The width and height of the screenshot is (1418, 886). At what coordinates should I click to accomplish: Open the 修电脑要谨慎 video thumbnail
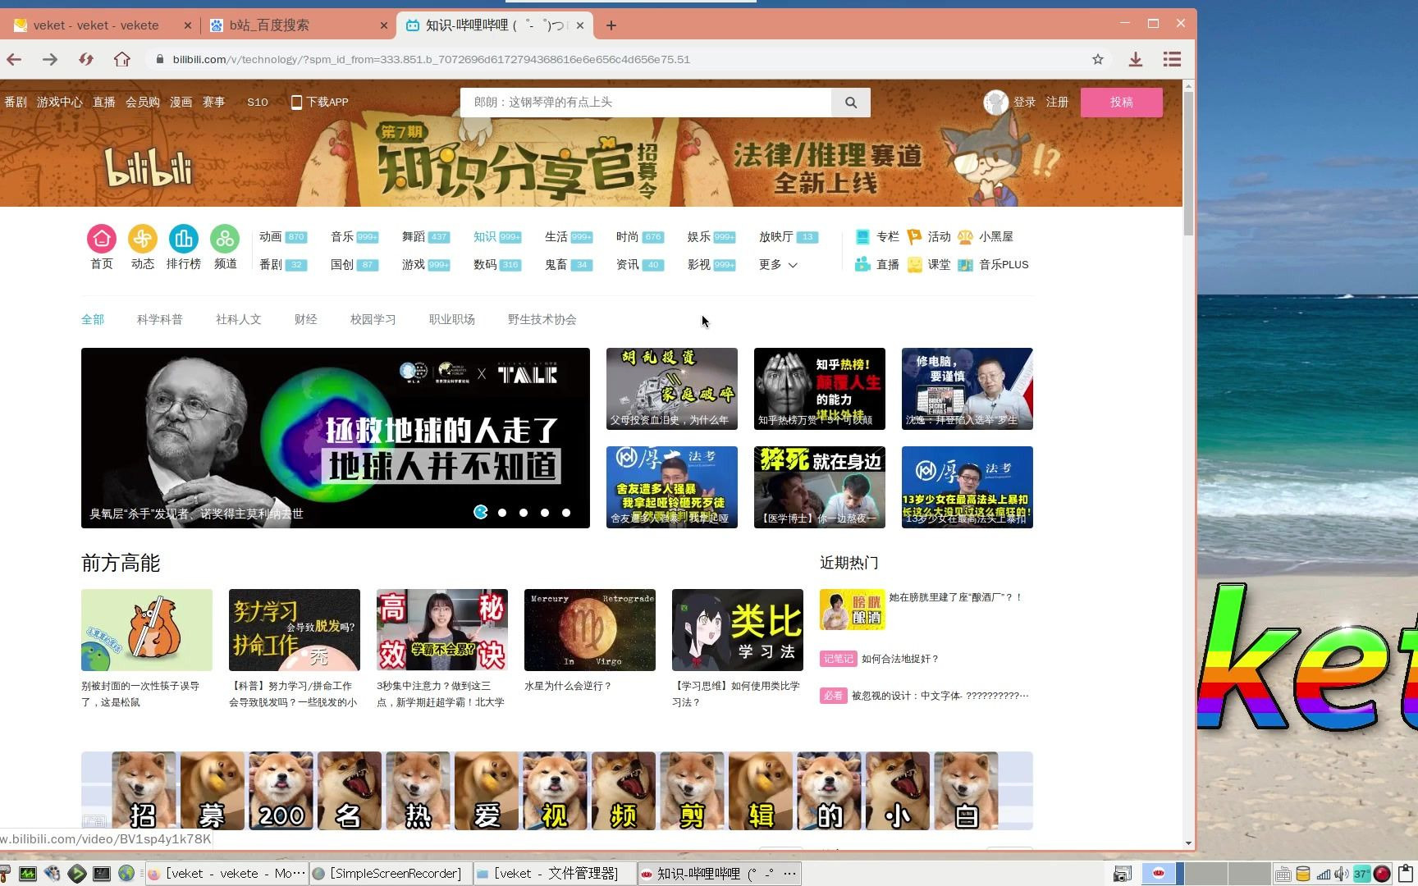coord(967,389)
